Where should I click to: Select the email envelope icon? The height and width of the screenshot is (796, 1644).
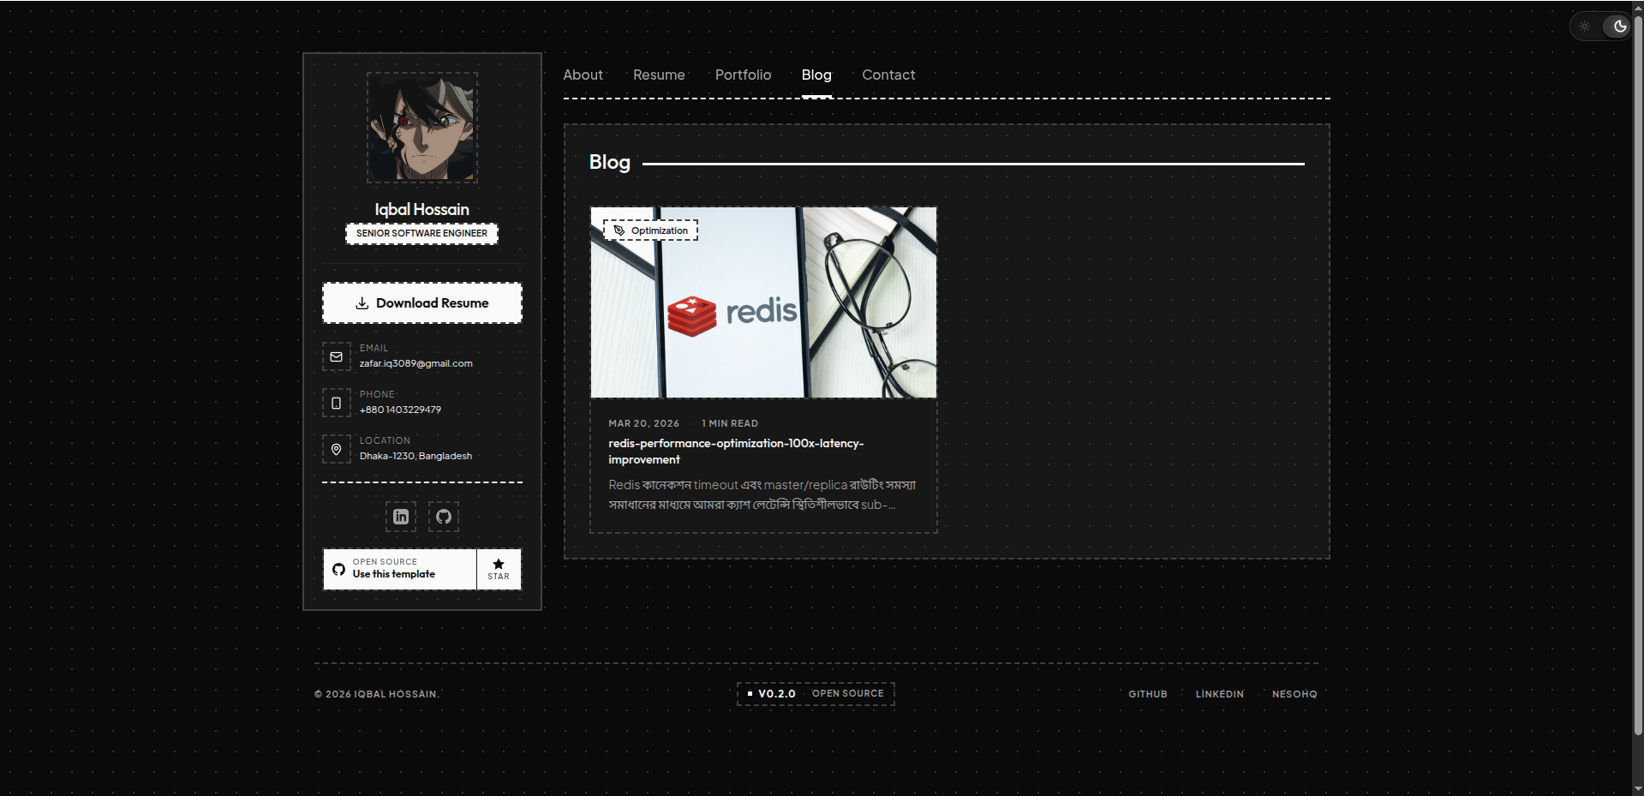pos(336,356)
